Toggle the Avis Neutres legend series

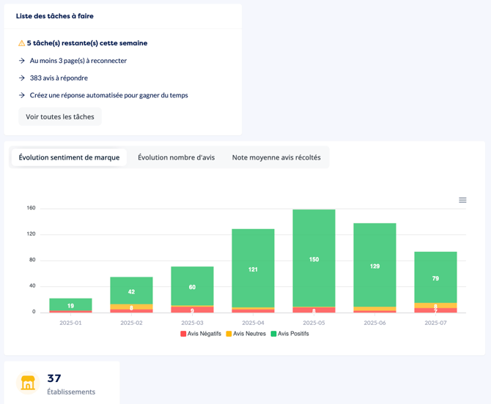point(245,334)
